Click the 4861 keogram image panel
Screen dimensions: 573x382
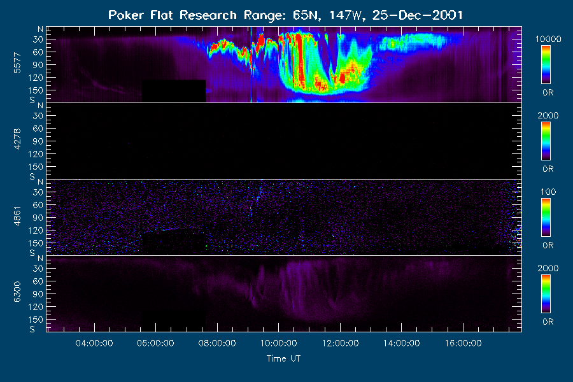284,217
